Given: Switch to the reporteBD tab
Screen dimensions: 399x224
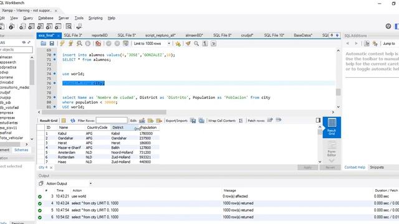Looking at the screenshot, I should point(100,35).
